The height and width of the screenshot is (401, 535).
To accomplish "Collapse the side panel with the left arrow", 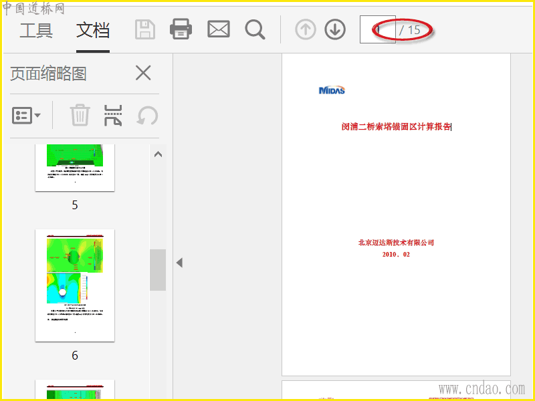I will (179, 263).
